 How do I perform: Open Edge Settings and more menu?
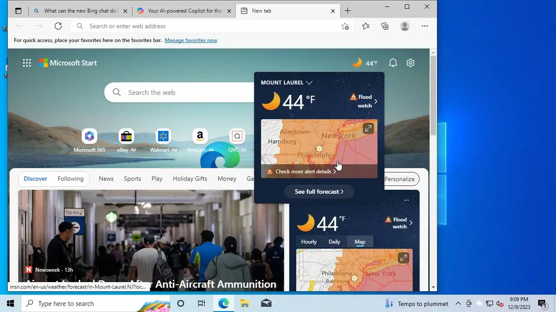pyautogui.click(x=425, y=26)
